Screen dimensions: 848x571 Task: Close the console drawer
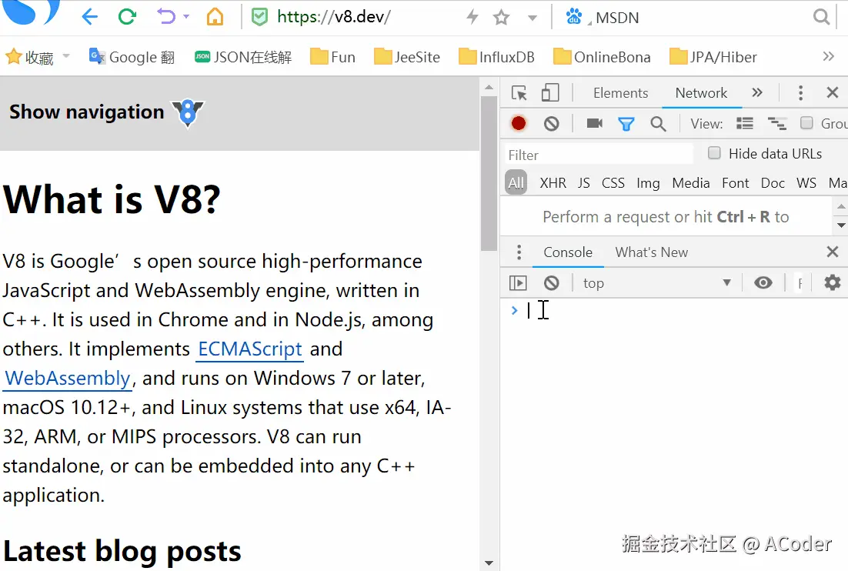(833, 252)
